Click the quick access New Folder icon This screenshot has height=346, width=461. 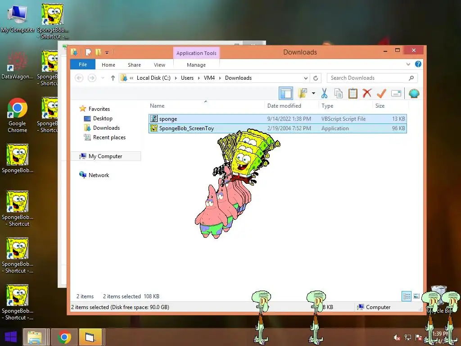[98, 52]
